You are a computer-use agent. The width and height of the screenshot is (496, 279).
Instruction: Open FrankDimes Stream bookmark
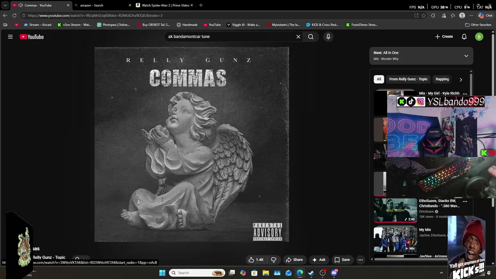[x=362, y=25]
